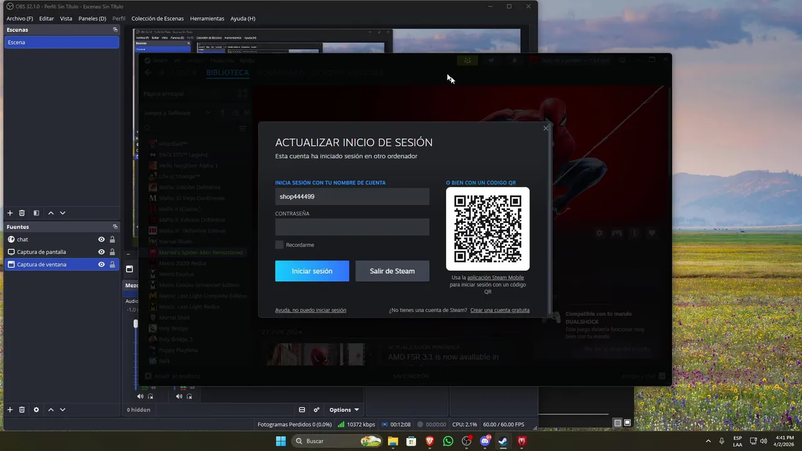The image size is (802, 451).
Task: Open the 'aplicación Steam Mobile' link
Action: 496,277
